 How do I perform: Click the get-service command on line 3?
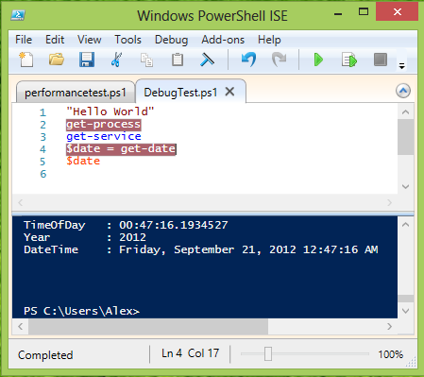click(104, 136)
